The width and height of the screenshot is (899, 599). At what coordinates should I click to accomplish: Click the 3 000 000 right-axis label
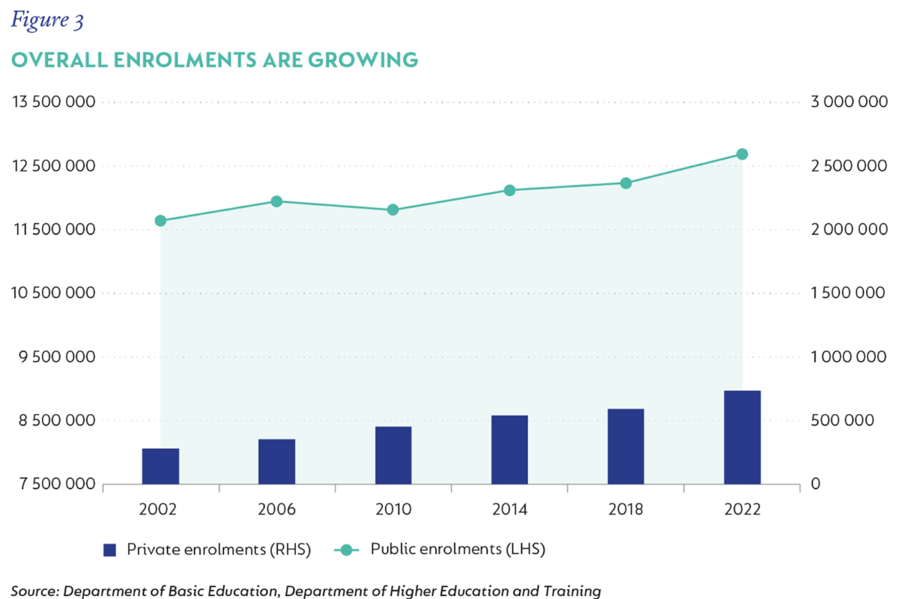pos(847,101)
